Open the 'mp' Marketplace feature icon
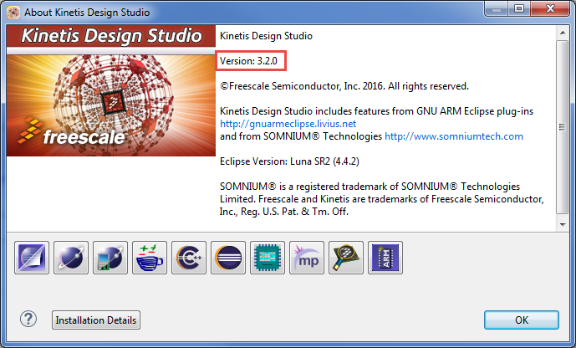Viewport: 576px width, 348px height. [x=307, y=258]
